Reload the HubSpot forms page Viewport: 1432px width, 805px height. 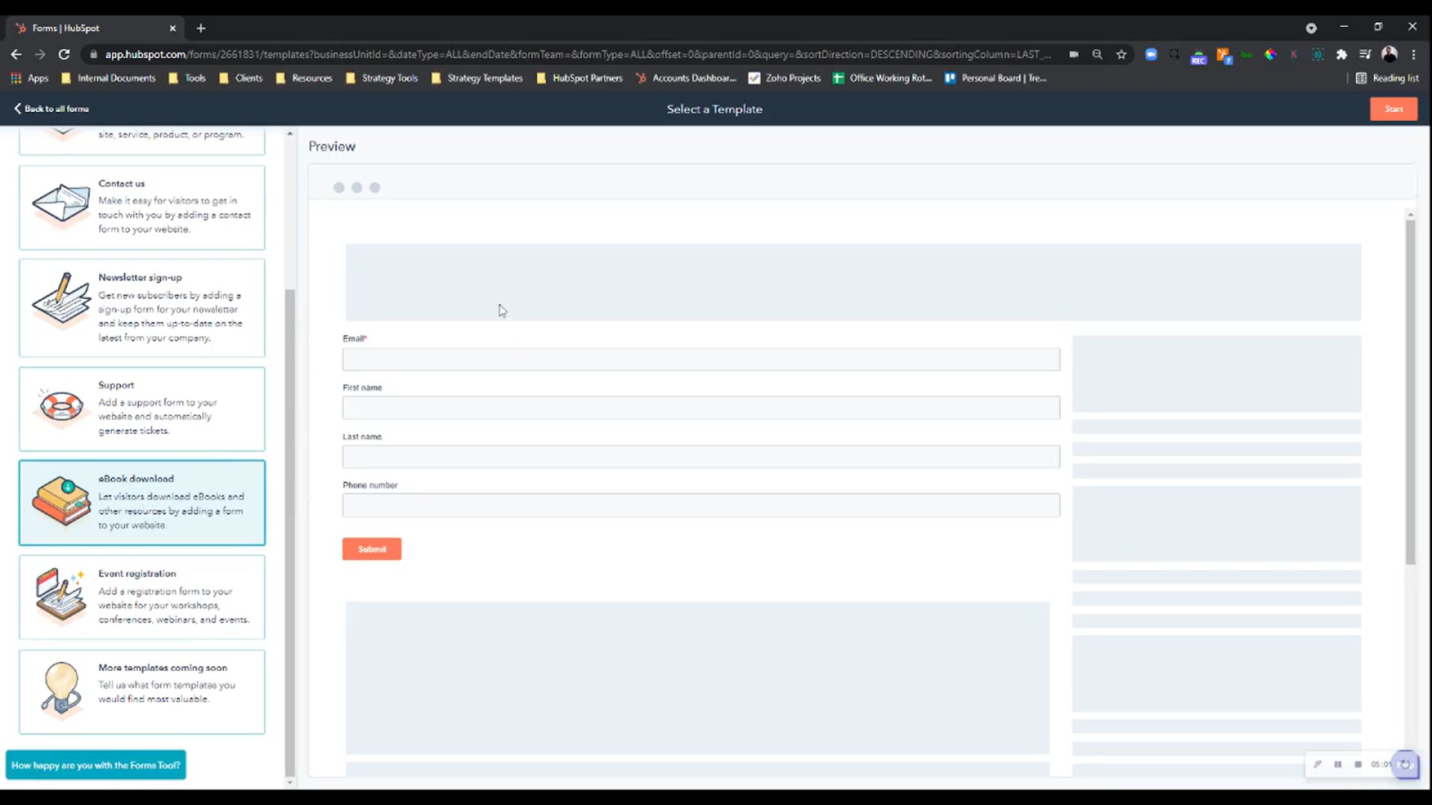(x=64, y=54)
